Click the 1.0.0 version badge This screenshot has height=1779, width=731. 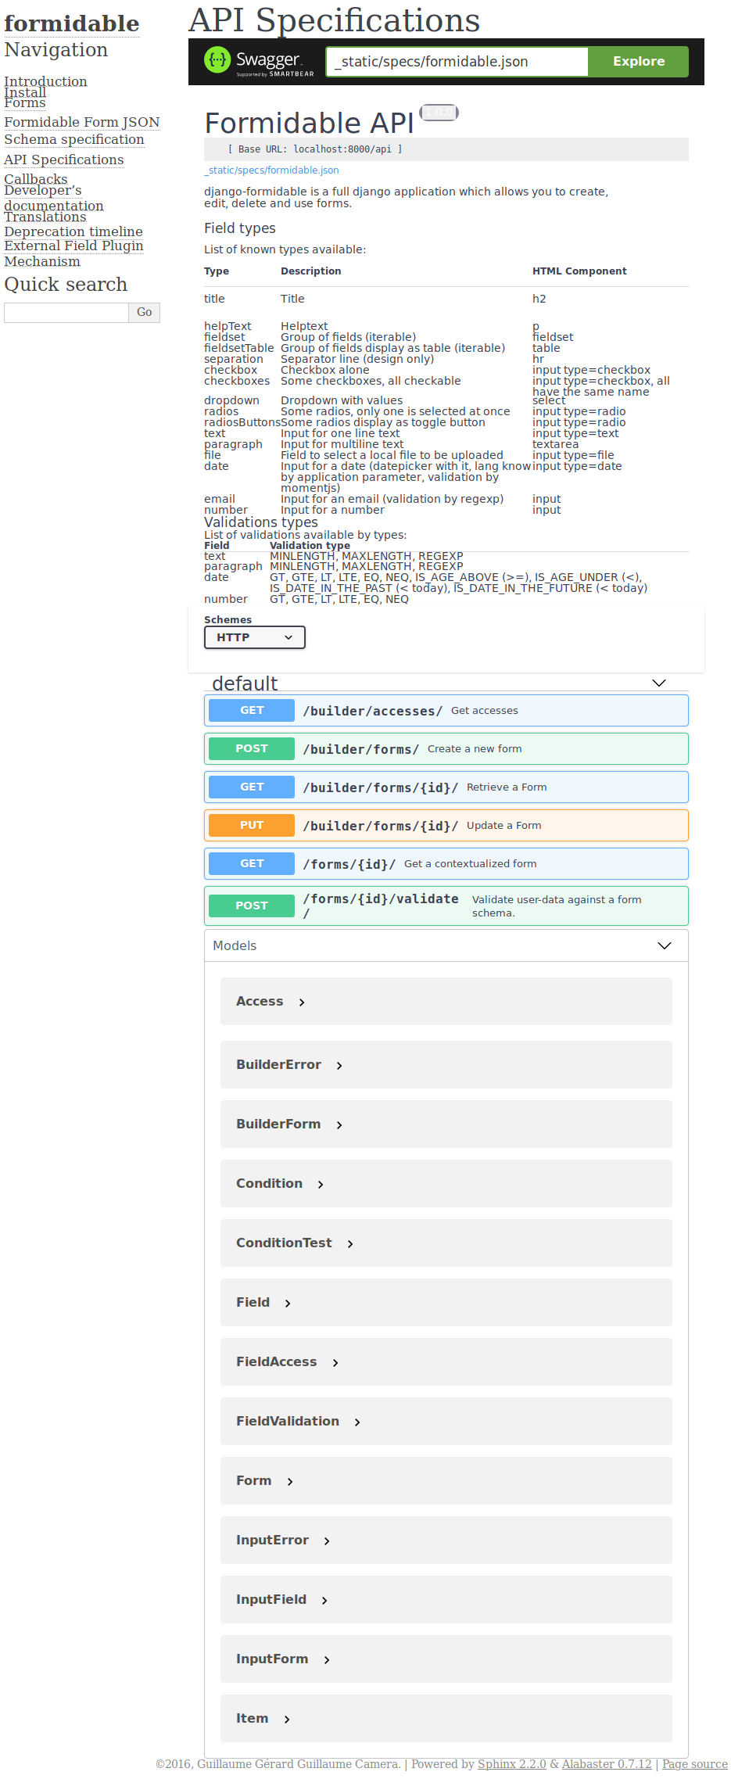(439, 113)
